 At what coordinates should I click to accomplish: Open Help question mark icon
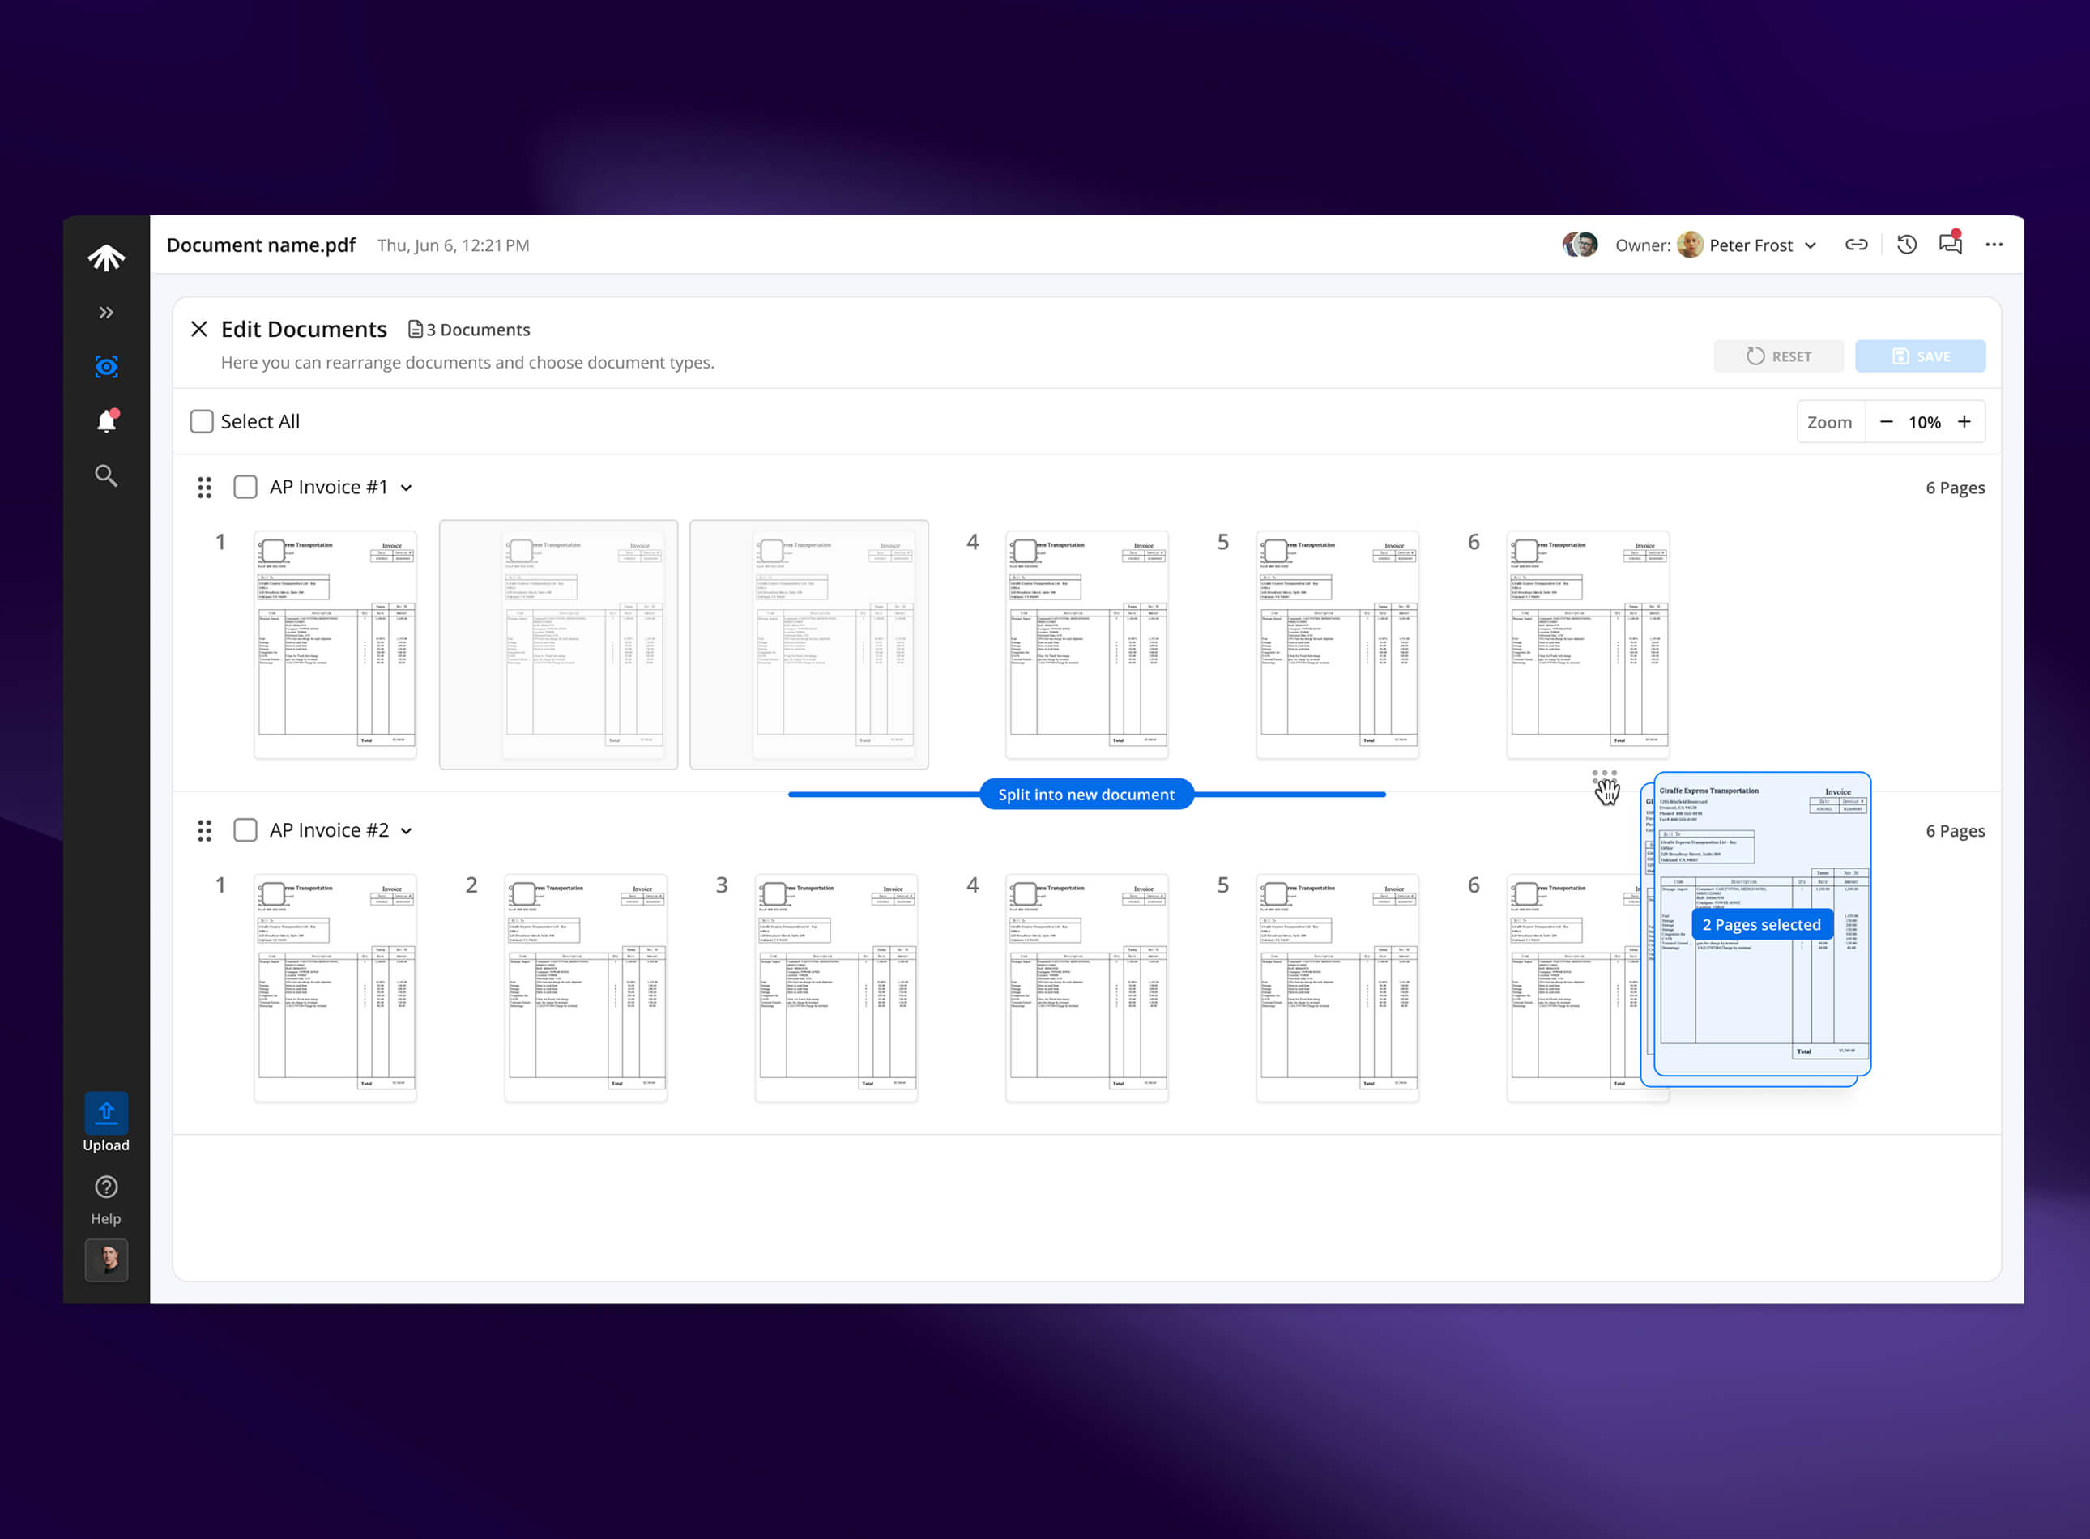(x=106, y=1187)
